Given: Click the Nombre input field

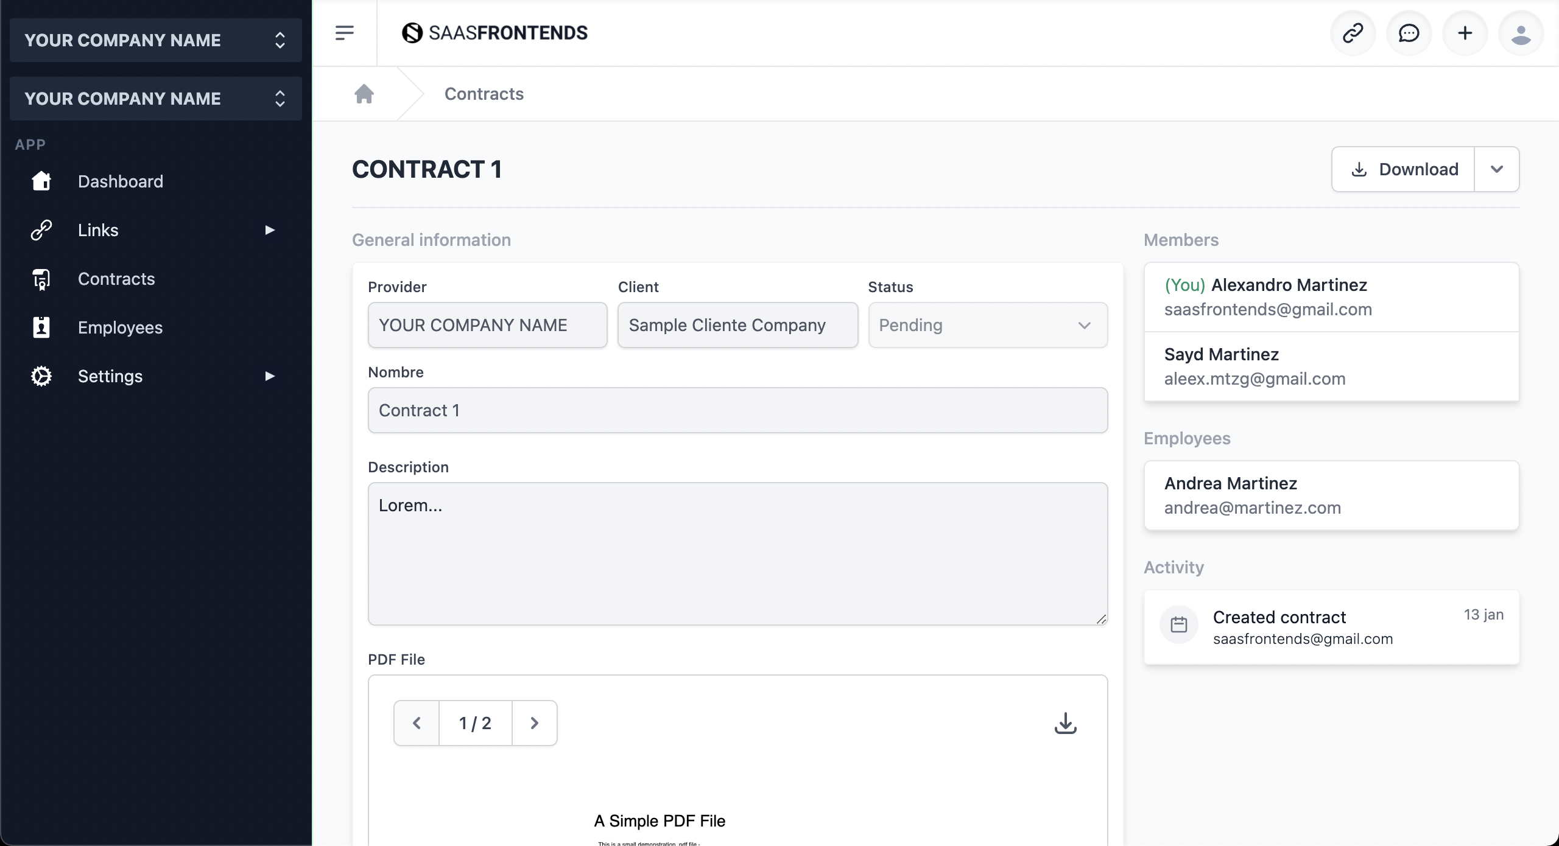Looking at the screenshot, I should [x=737, y=410].
